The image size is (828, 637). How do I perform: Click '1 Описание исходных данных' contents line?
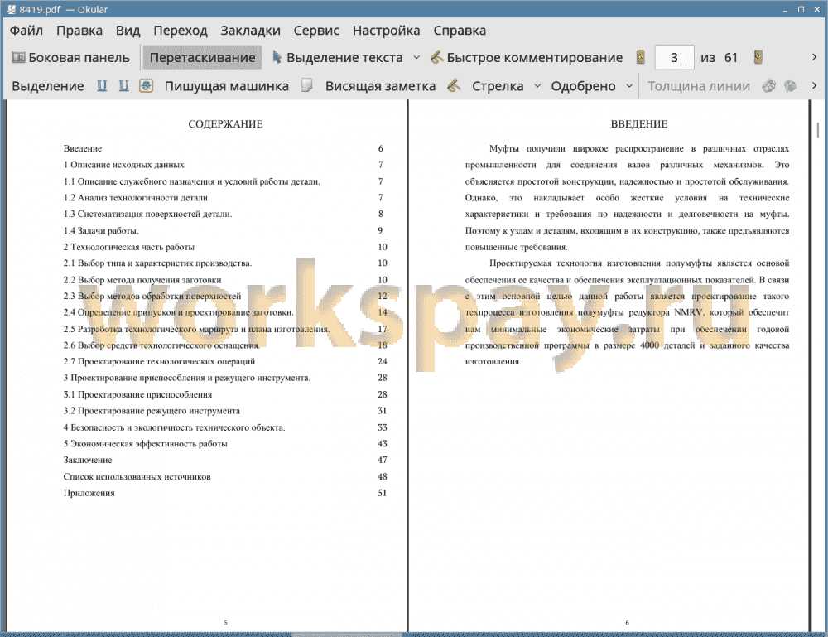(x=123, y=165)
